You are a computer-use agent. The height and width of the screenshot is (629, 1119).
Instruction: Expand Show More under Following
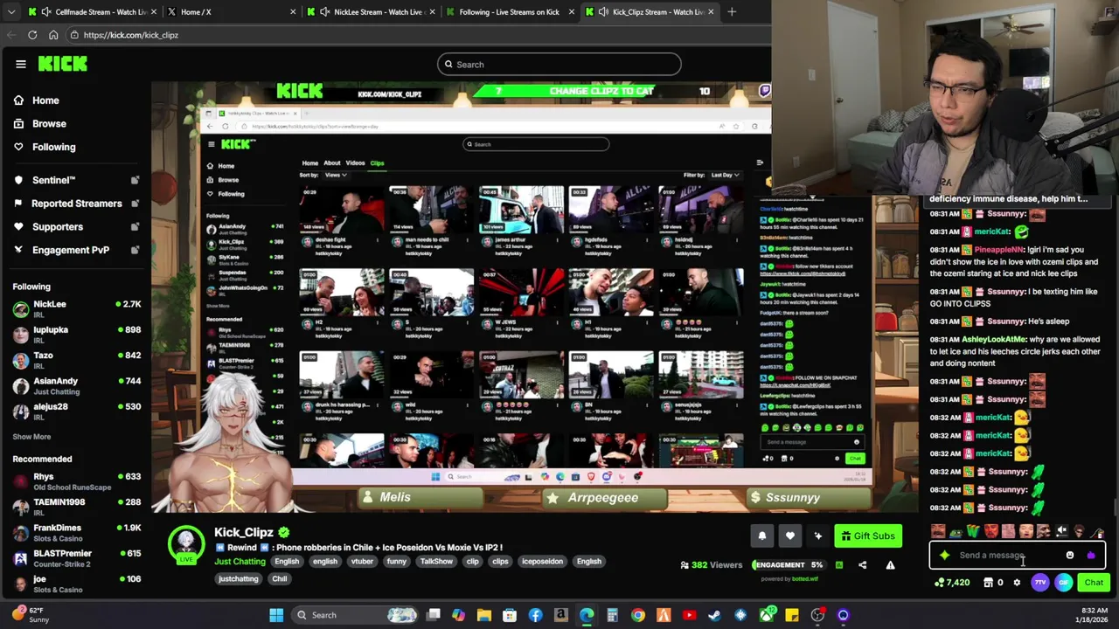[x=31, y=437]
